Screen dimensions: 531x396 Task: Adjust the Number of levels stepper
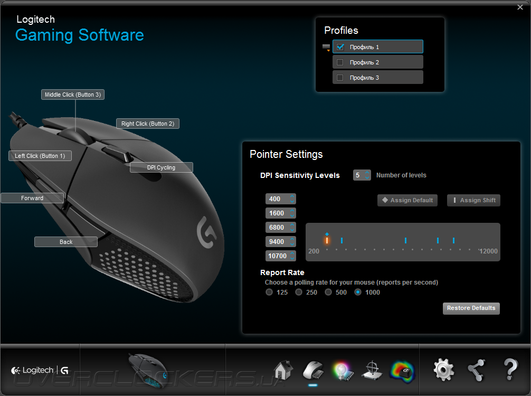pyautogui.click(x=367, y=175)
